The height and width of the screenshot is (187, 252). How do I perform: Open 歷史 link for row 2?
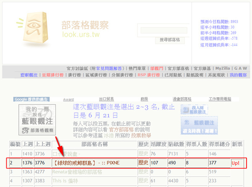[x=143, y=163]
